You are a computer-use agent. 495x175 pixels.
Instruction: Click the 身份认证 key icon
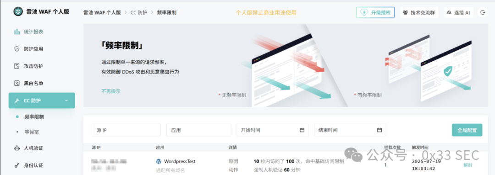coord(17,165)
